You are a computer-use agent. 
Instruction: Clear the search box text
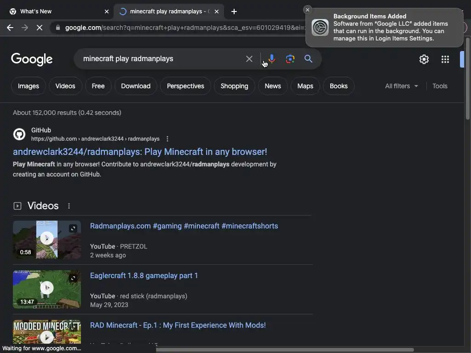[x=249, y=59]
